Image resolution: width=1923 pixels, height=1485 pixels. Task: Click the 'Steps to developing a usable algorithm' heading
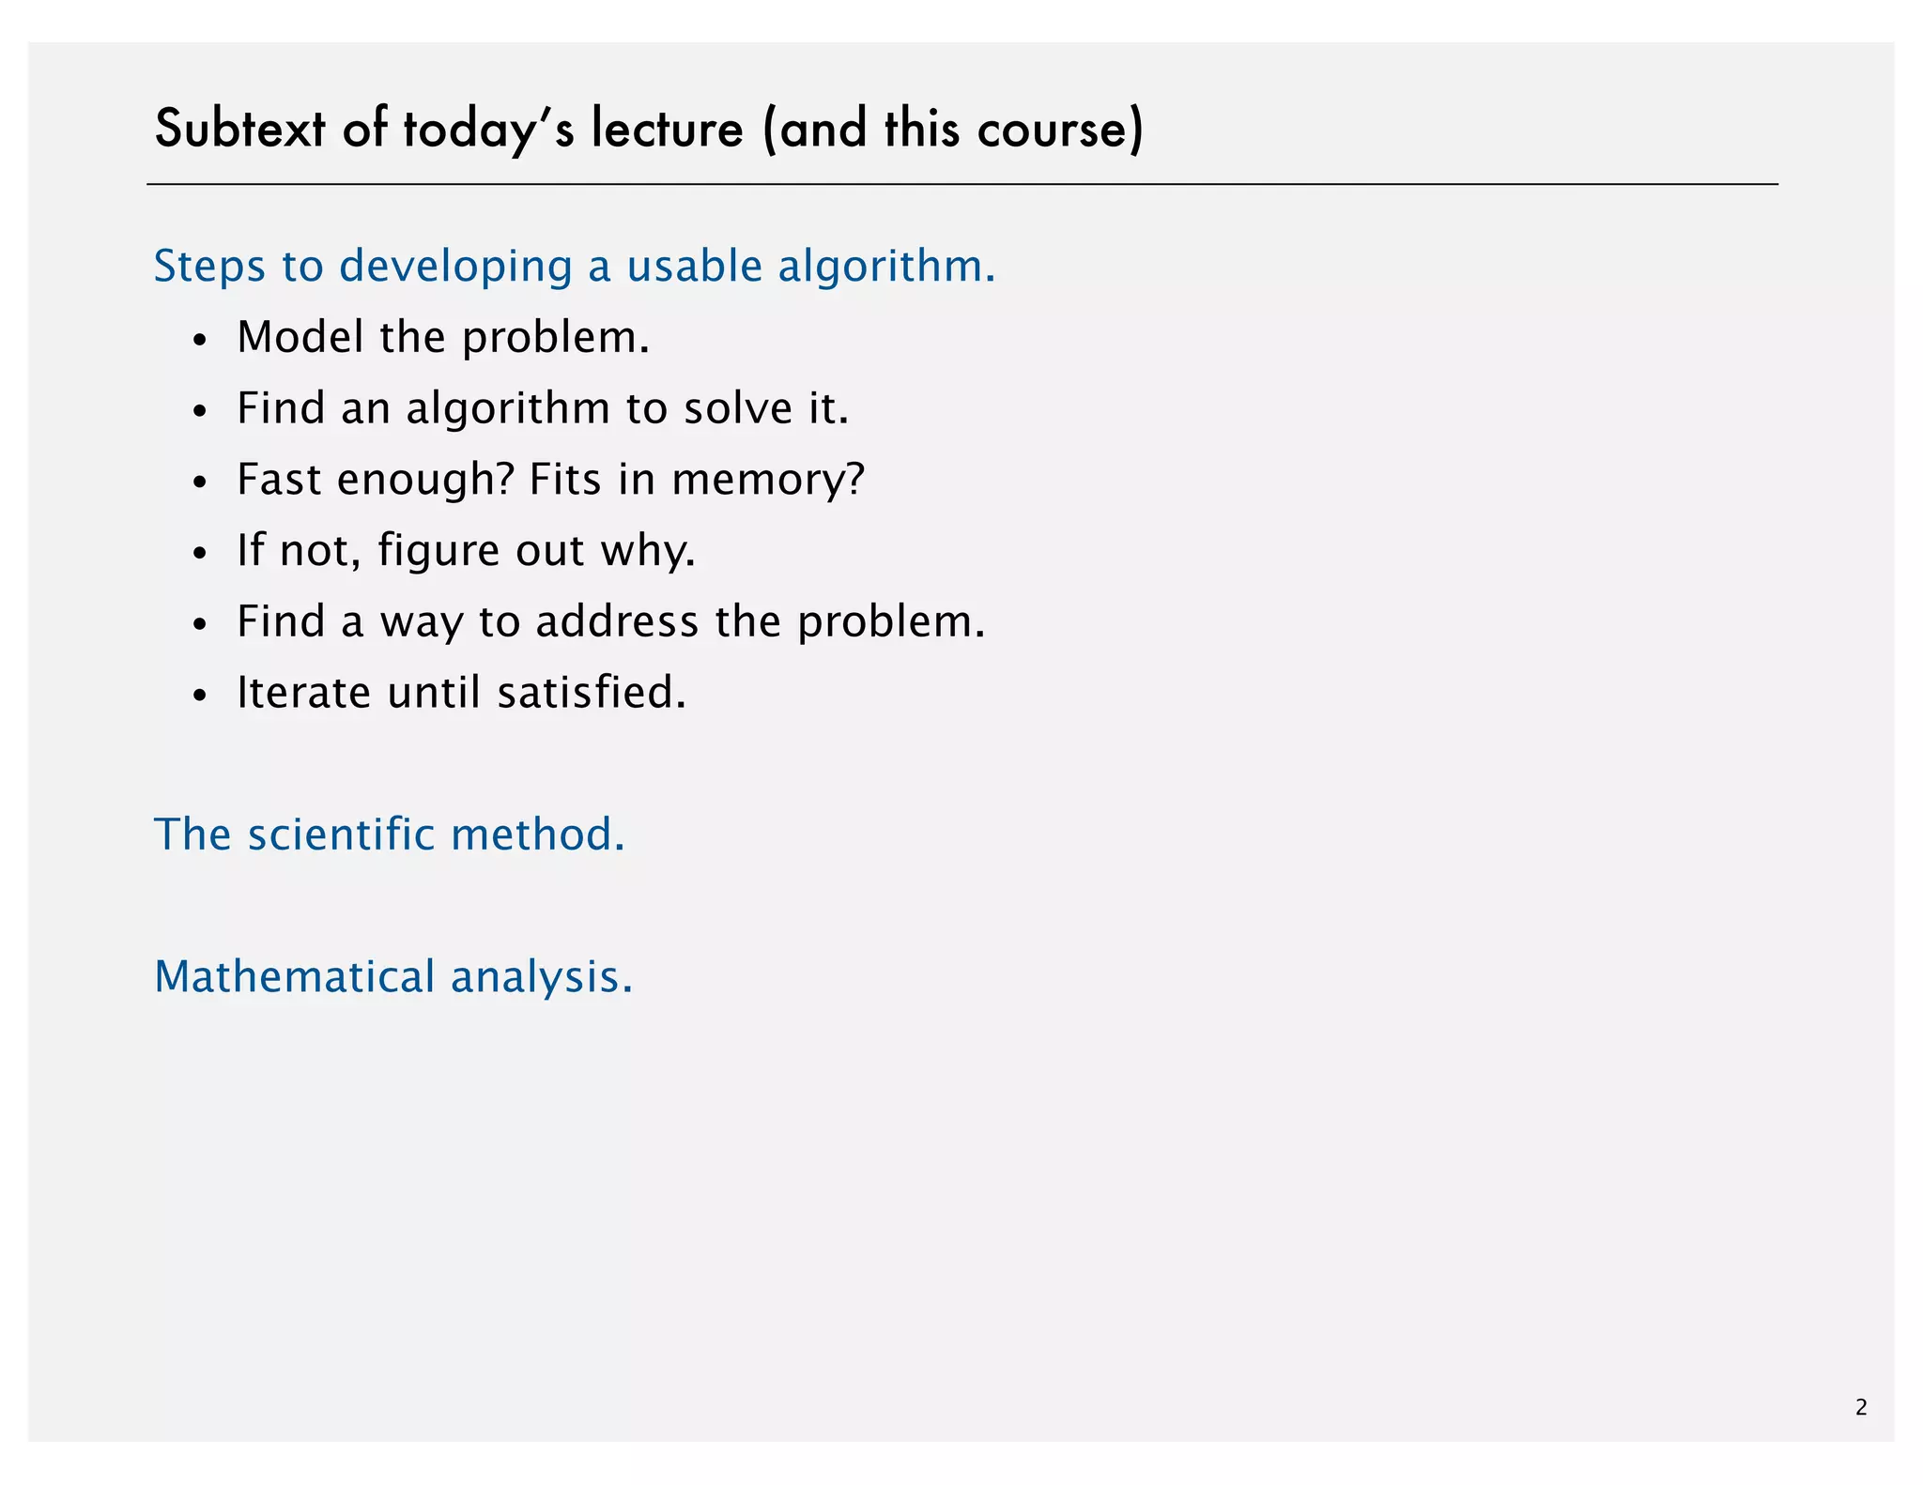(574, 267)
